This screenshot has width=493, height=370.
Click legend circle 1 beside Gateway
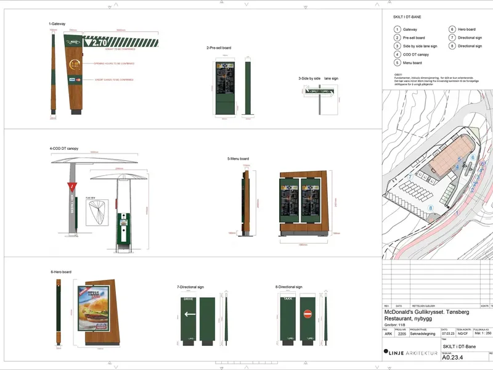(x=397, y=29)
